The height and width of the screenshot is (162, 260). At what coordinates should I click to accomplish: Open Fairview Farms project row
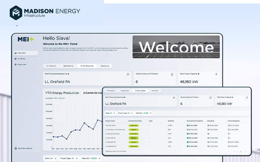click(177, 125)
